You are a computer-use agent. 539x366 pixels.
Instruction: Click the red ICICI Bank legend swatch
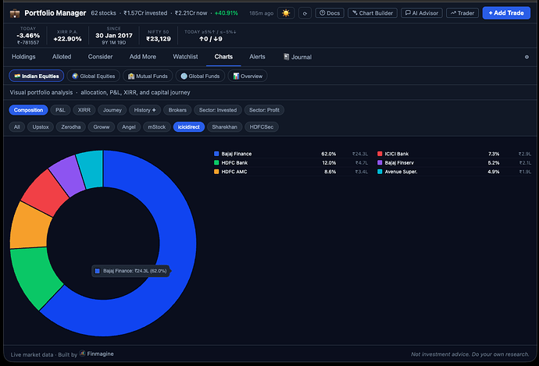(x=380, y=154)
